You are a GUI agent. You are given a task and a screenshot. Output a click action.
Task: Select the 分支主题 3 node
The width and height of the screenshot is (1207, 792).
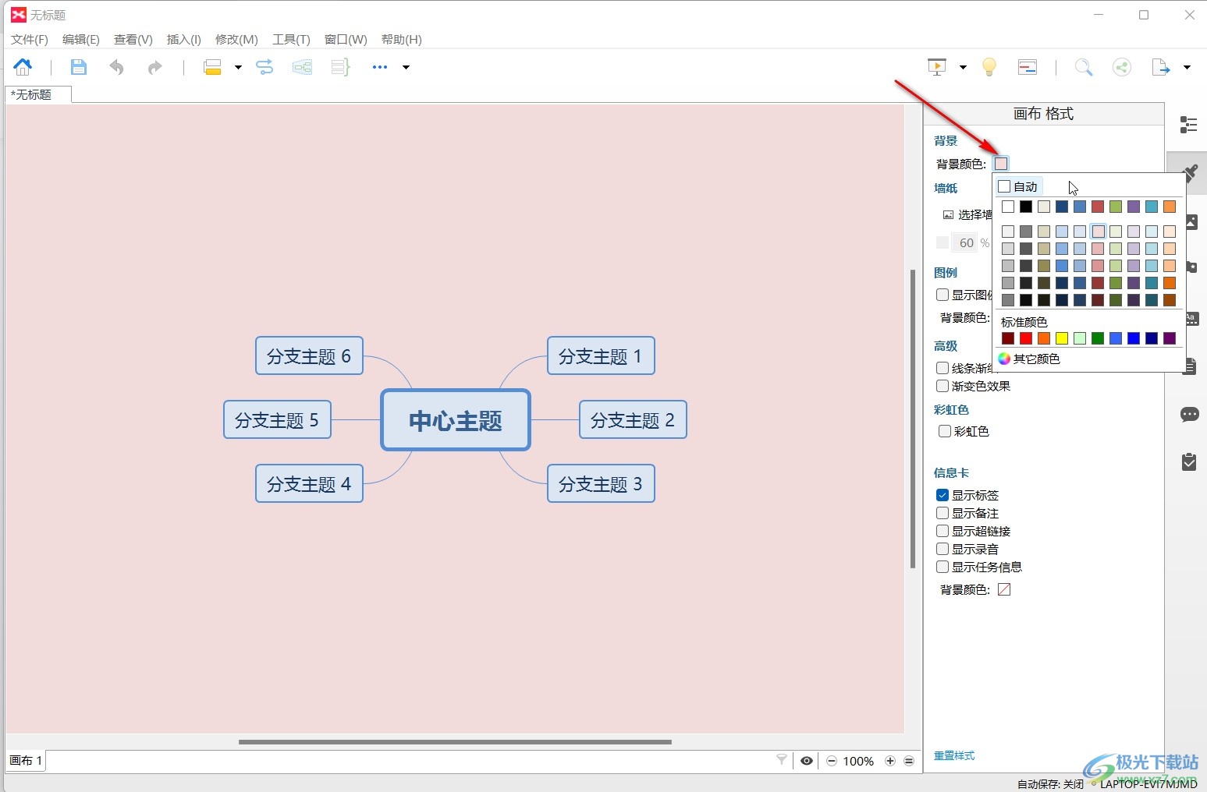click(x=601, y=484)
